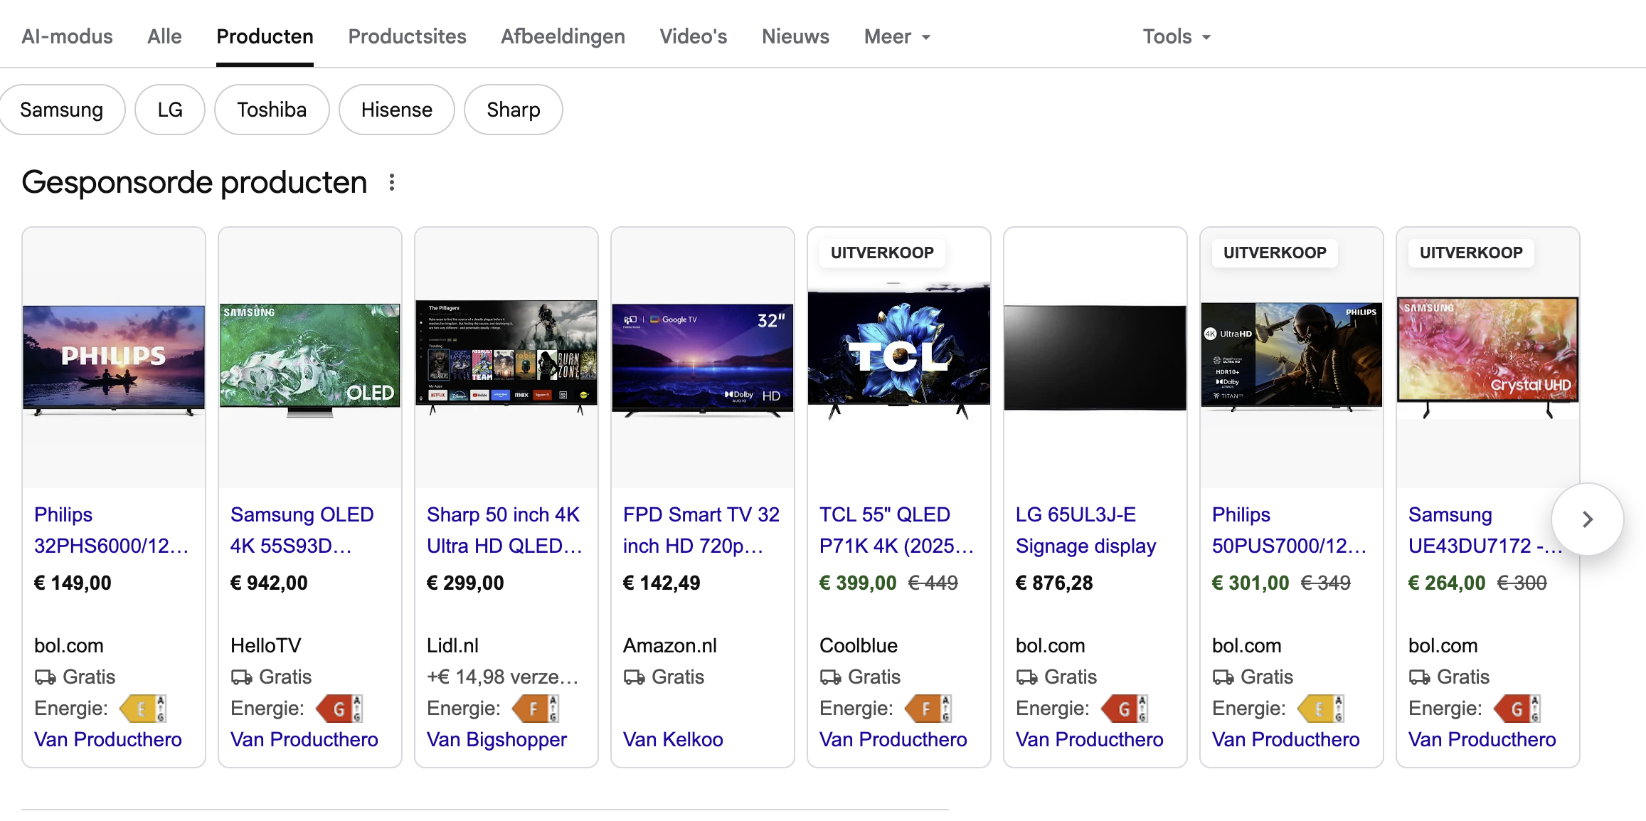The width and height of the screenshot is (1646, 821).
Task: Click Van Producthero under the LG 65UL3J-E
Action: 1090,740
